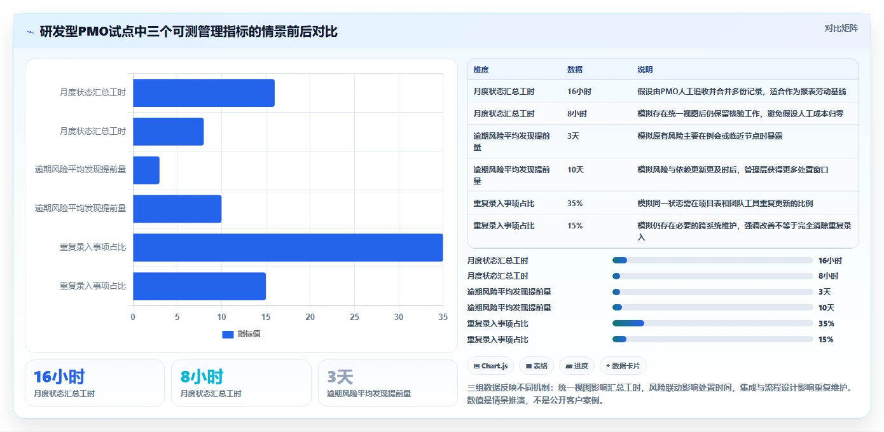This screenshot has width=884, height=432.
Task: Click the 维度 table column header
Action: 481,70
